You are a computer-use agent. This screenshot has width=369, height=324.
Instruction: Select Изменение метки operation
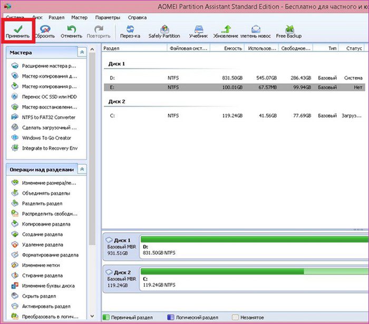35,265
